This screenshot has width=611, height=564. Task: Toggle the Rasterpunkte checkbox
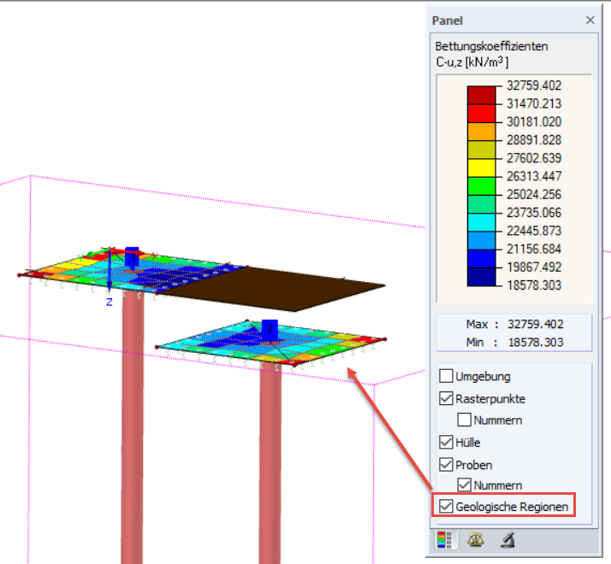point(446,398)
